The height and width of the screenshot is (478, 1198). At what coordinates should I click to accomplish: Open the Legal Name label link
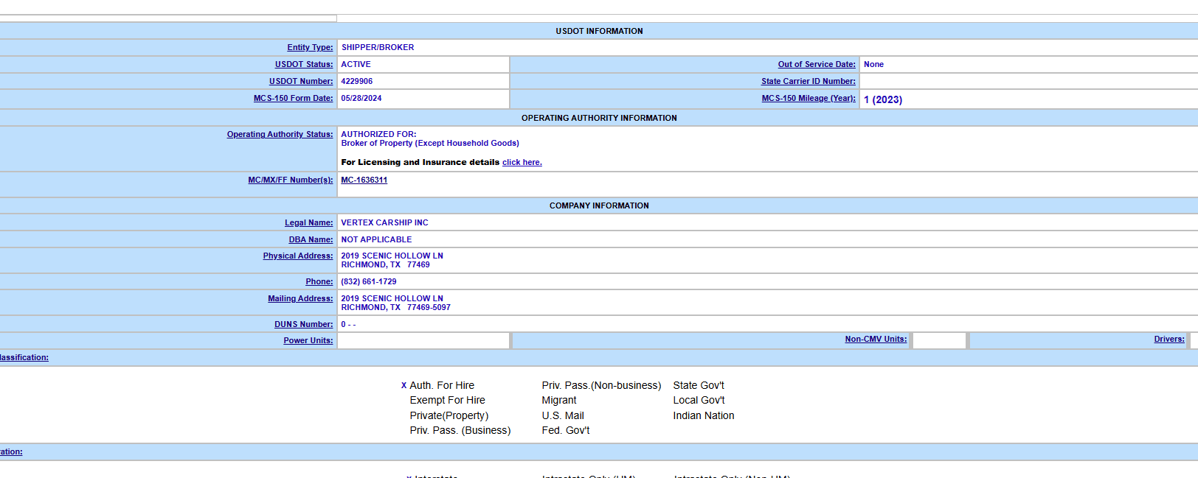click(x=309, y=222)
